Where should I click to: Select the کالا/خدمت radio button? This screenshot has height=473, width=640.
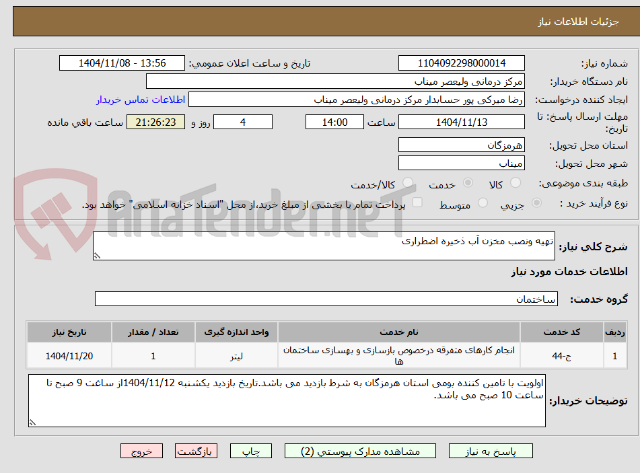click(x=407, y=183)
